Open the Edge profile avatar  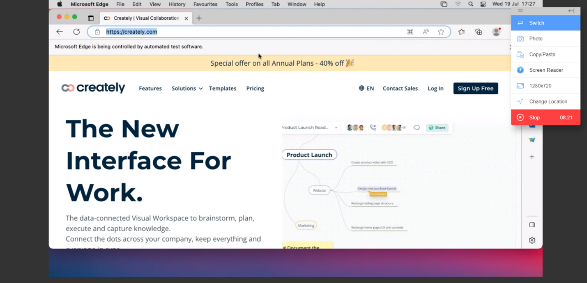(496, 32)
